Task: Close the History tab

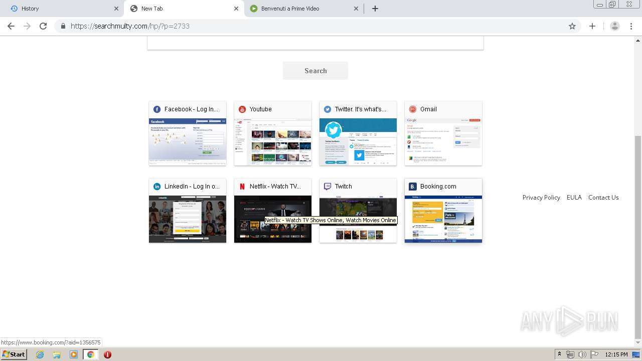Action: (x=116, y=9)
